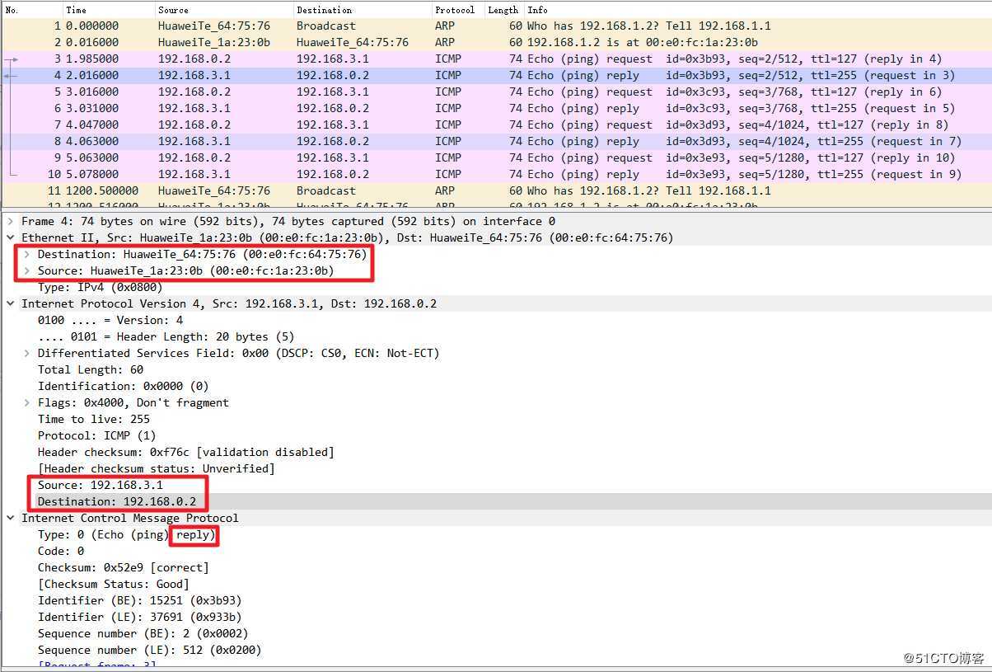Select Checksum Status: Good line
Screen dimensions: 992x672
tap(114, 584)
